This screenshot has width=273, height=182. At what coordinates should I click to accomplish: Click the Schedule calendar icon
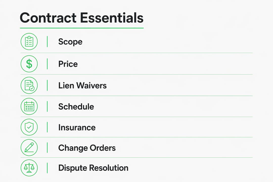[29, 106]
